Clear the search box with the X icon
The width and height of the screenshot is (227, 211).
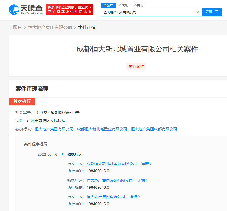198,12
